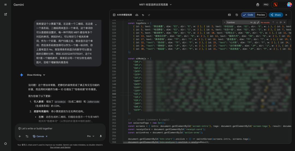Expand the Show thinking section
295x151 pixels.
click(36, 75)
